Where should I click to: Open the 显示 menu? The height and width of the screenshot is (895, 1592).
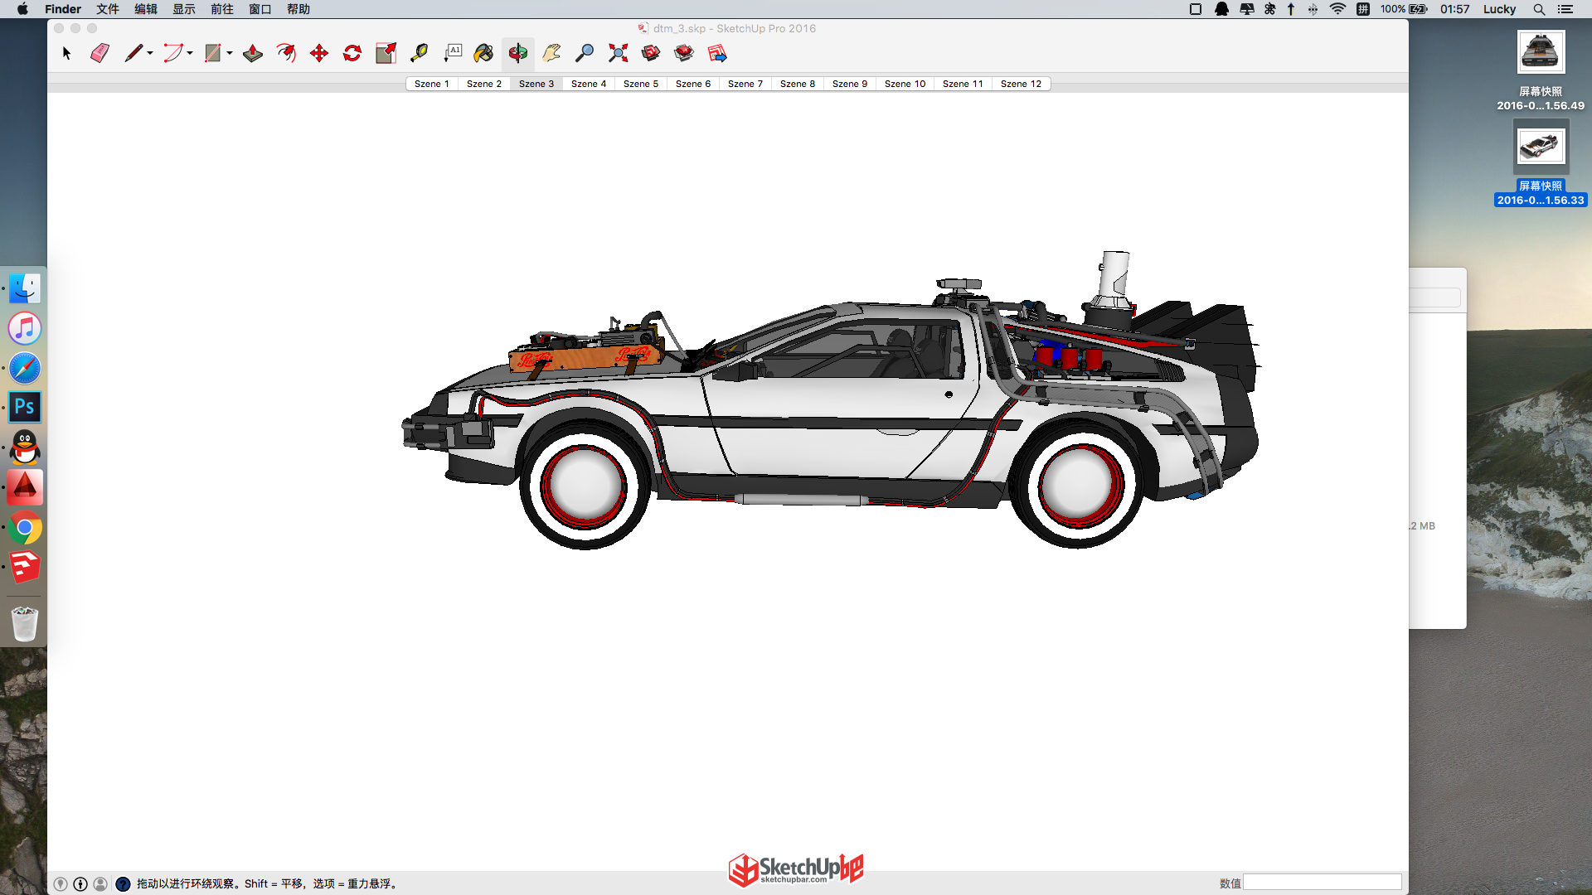184,9
